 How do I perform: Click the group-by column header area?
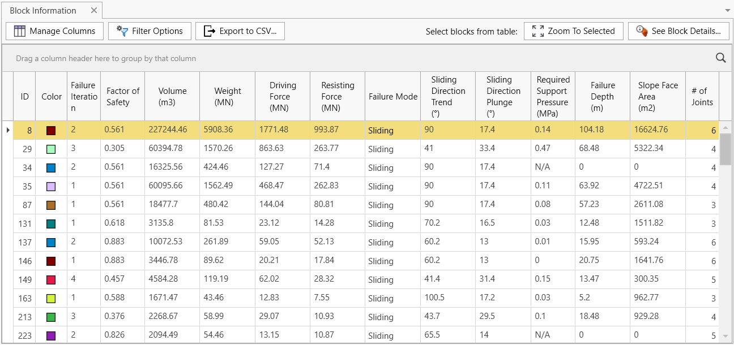pos(227,58)
